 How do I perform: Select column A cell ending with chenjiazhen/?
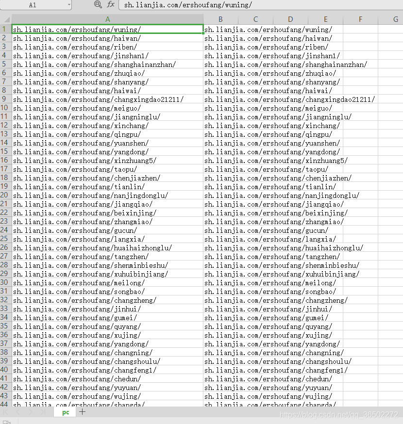[x=107, y=178]
